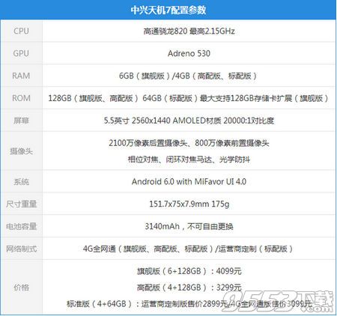Click the line 2100万像素后置摄像头
Viewport: 337px width, 316px height.
point(189,143)
